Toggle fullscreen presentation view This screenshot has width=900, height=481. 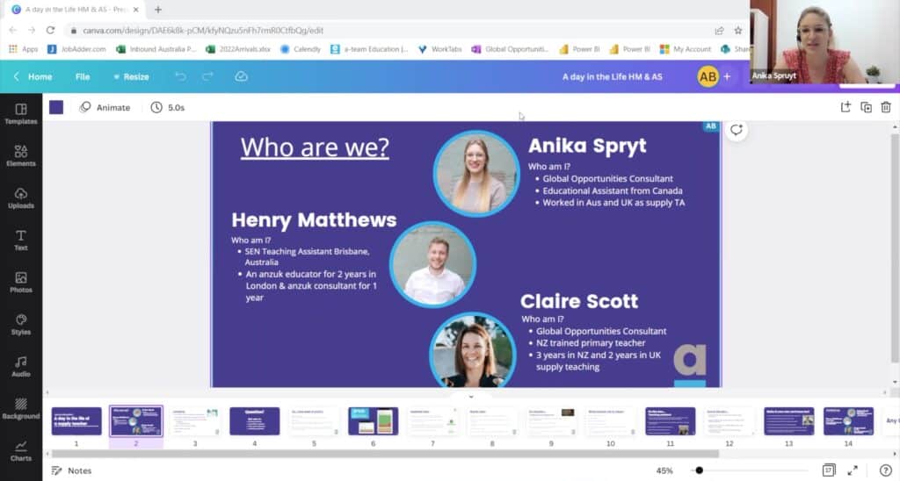(x=852, y=470)
